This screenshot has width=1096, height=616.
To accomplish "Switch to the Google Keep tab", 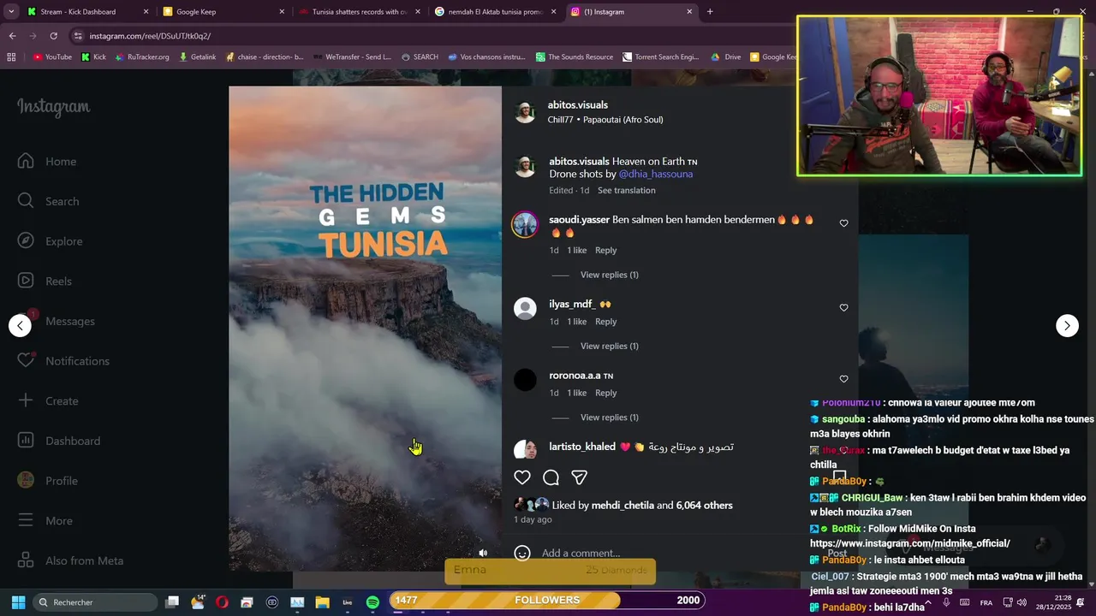I will click(x=222, y=12).
